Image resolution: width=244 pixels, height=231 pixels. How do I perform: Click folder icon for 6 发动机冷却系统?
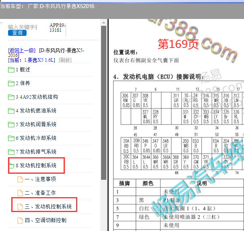[11, 138]
